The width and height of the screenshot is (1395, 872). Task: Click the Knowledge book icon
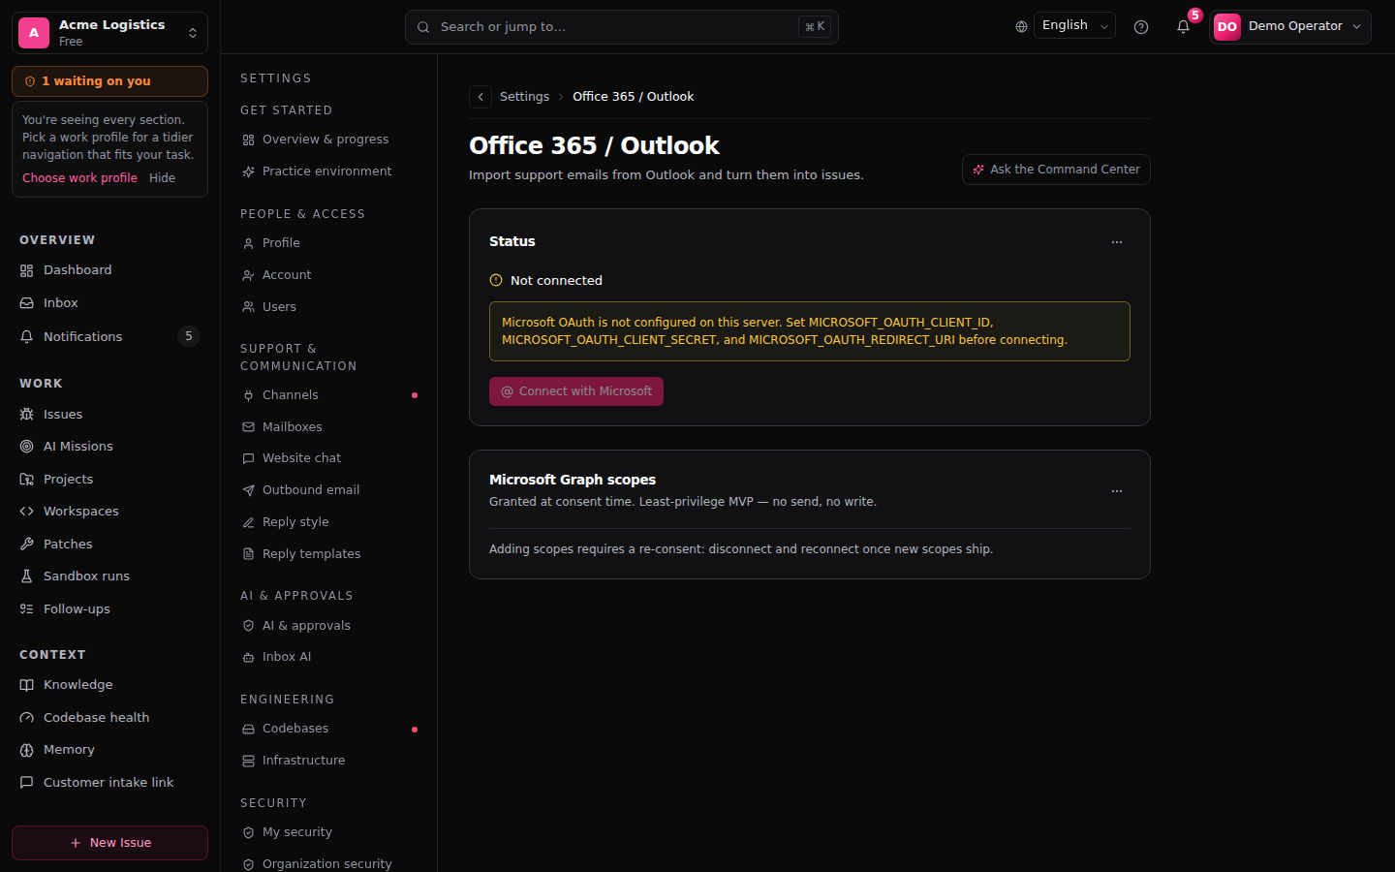(x=27, y=685)
